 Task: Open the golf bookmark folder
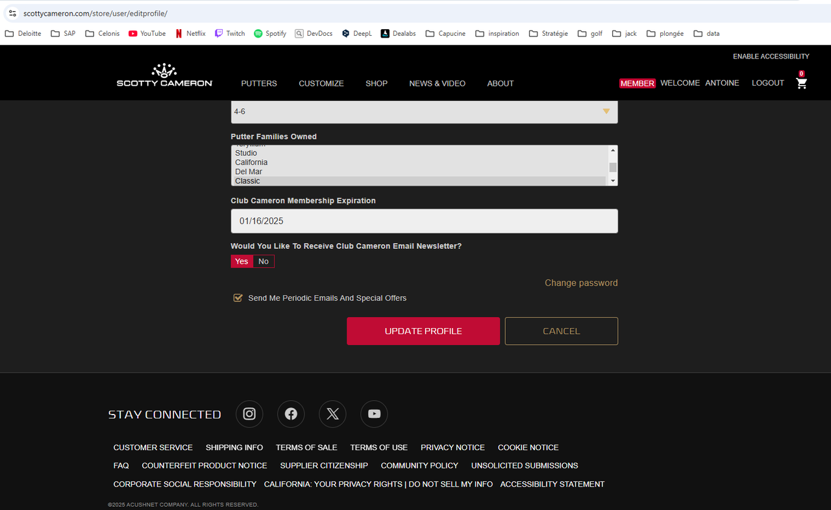(x=590, y=33)
